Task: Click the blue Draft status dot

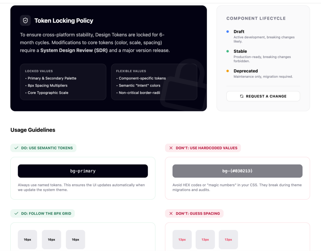Action: (x=228, y=32)
